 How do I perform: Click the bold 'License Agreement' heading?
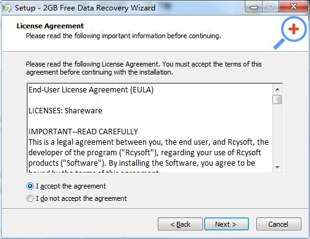pos(51,26)
